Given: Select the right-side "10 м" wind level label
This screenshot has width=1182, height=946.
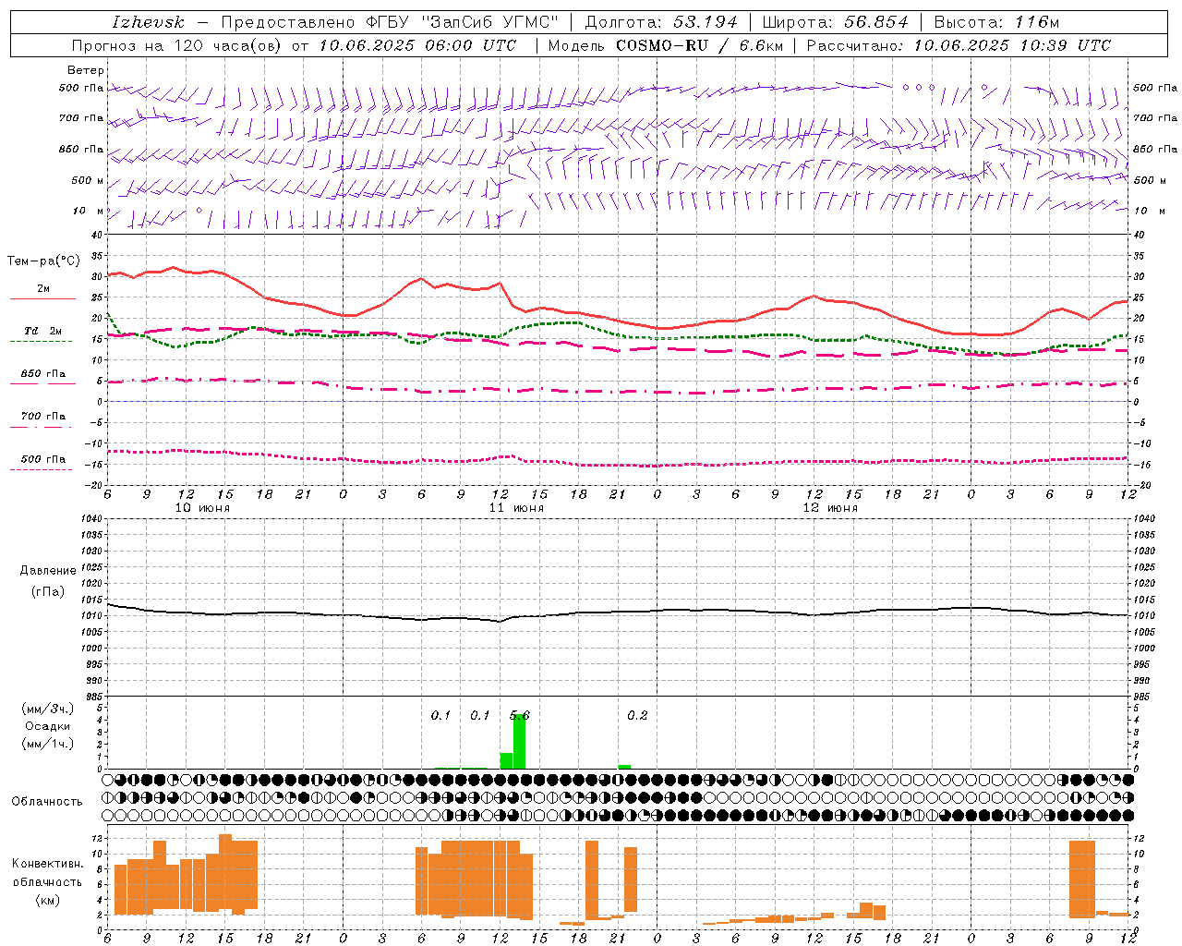Looking at the screenshot, I should pyautogui.click(x=1149, y=211).
